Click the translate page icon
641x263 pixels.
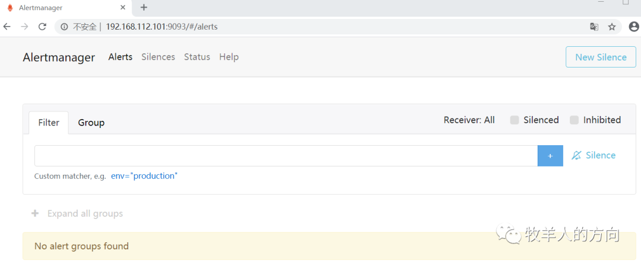click(x=594, y=27)
